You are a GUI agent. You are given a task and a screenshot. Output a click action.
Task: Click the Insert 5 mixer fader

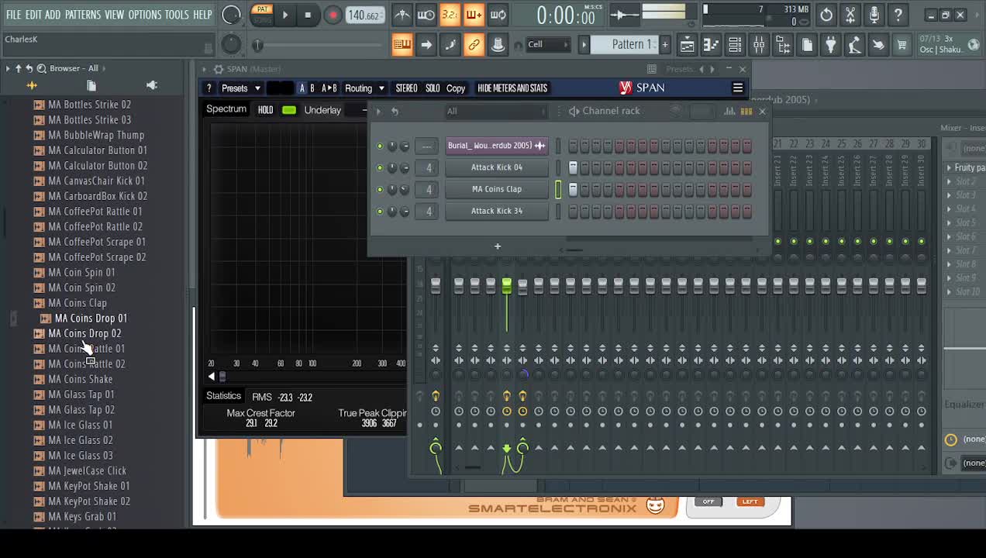tap(522, 287)
